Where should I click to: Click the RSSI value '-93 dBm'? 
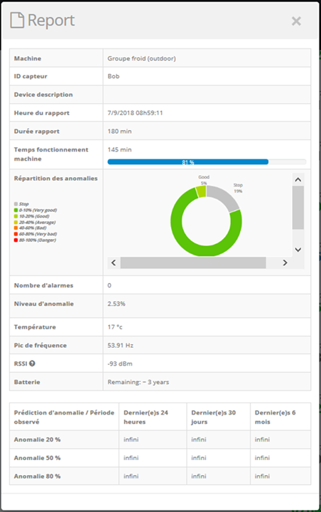click(x=120, y=363)
